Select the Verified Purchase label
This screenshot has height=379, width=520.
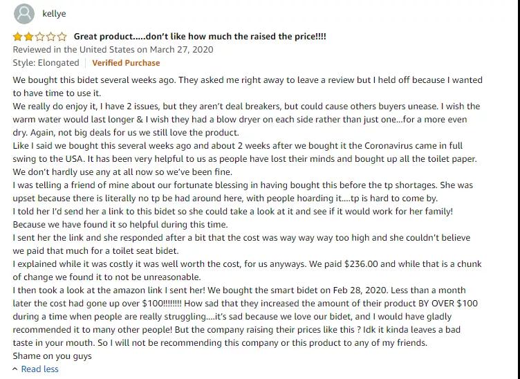(126, 63)
